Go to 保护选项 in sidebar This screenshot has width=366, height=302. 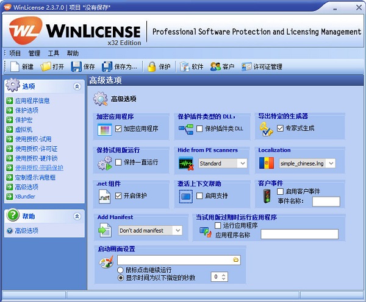(x=27, y=110)
